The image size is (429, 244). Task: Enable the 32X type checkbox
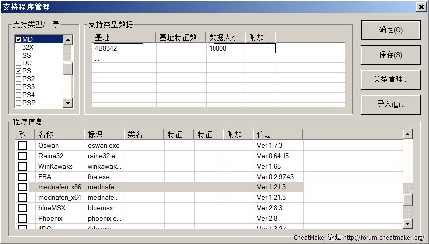19,47
